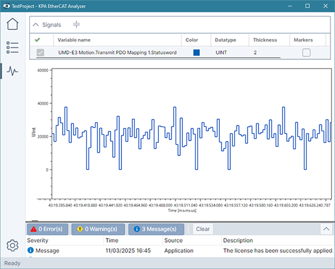Click inside the Statusword signal chart plot
The image size is (335, 269).
[x=192, y=134]
